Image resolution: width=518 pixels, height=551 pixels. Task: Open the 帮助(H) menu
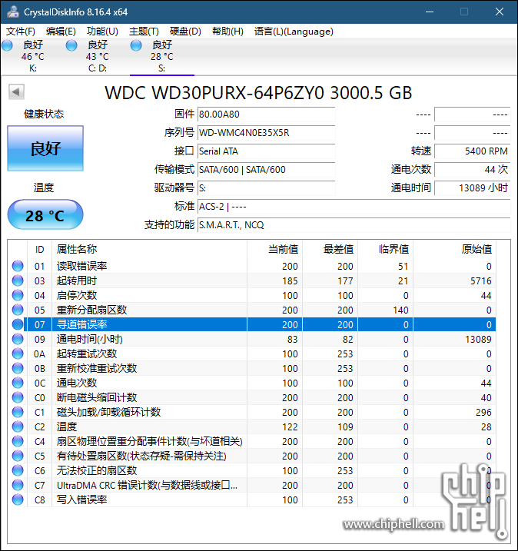point(227,32)
